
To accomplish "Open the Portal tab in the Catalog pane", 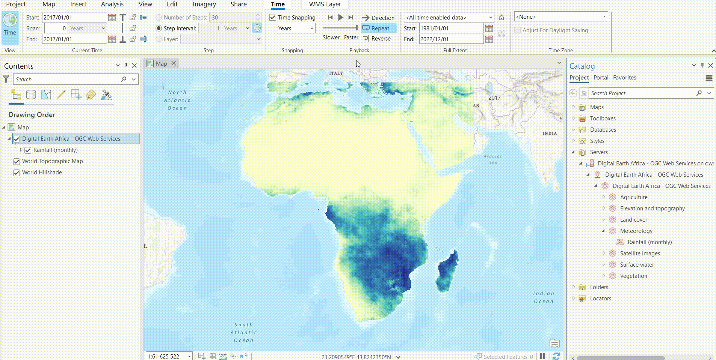I will (600, 78).
